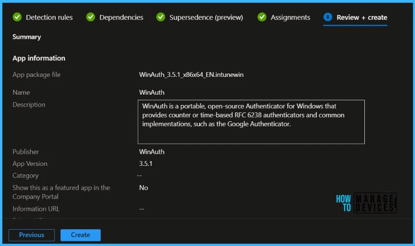Switch to Supersedence (preview) tab

[x=206, y=17]
